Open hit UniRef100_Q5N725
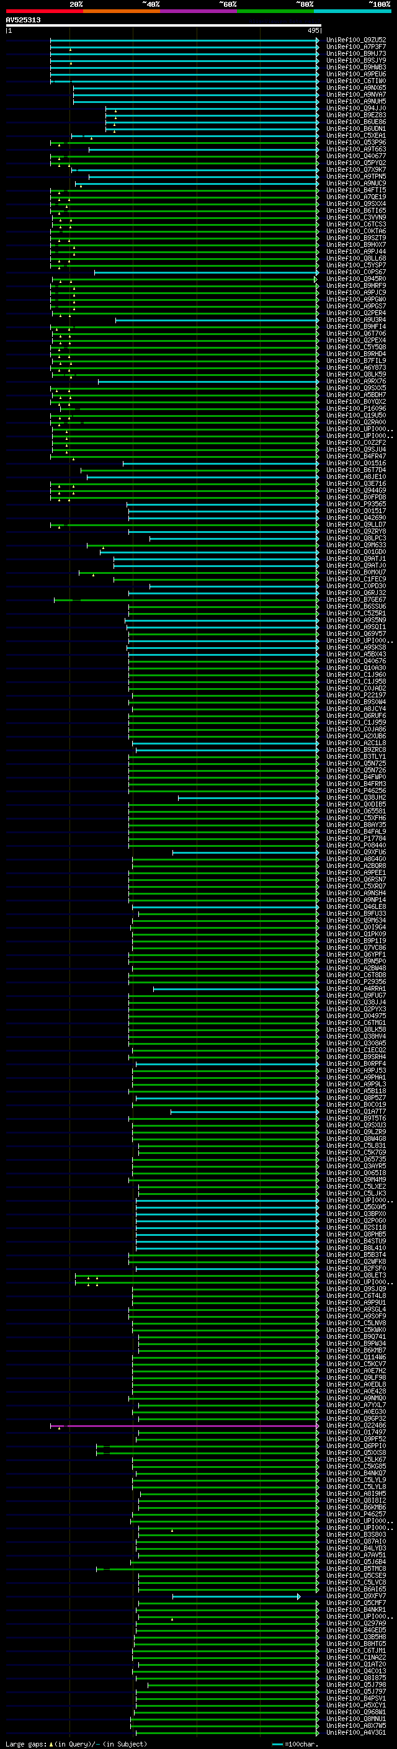Screen dimensions: 397x1749 click(356, 764)
